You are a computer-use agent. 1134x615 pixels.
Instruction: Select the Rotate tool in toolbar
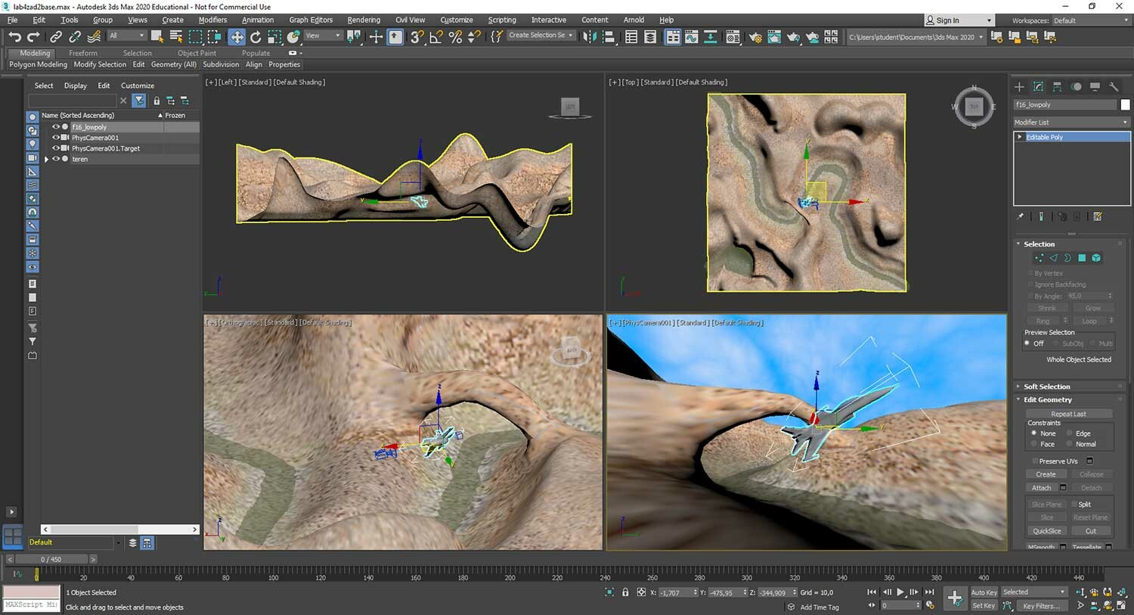click(256, 36)
